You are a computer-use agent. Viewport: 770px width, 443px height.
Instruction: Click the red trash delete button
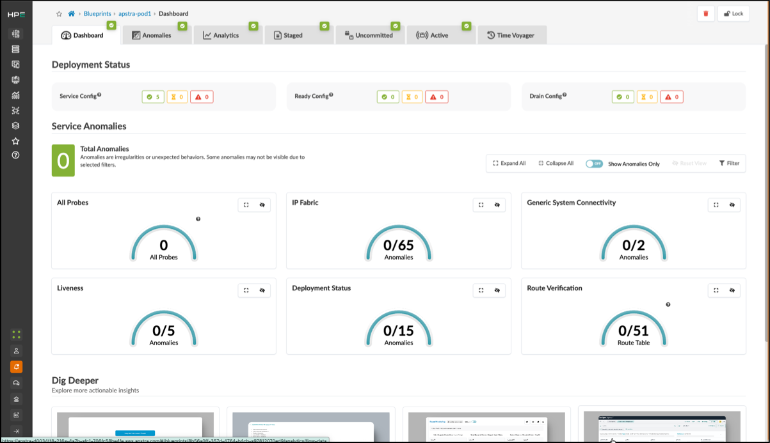706,13
